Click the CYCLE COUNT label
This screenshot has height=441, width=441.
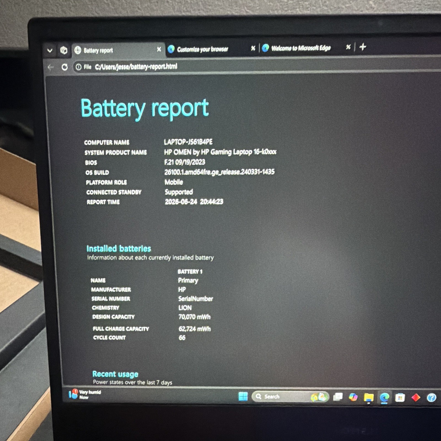pos(109,338)
